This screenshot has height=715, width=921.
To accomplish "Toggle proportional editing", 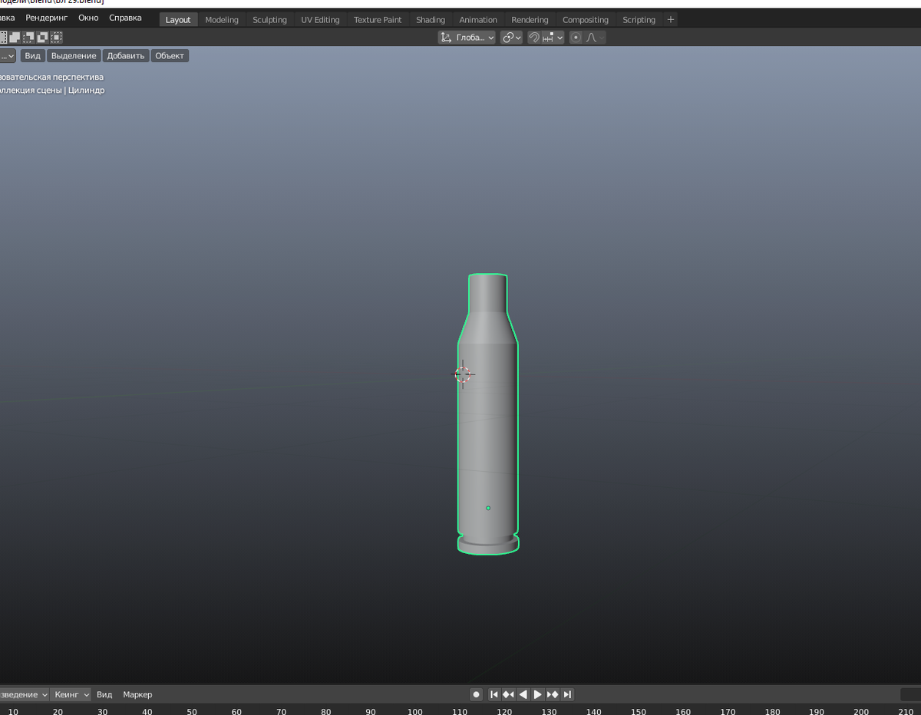I will [x=576, y=37].
